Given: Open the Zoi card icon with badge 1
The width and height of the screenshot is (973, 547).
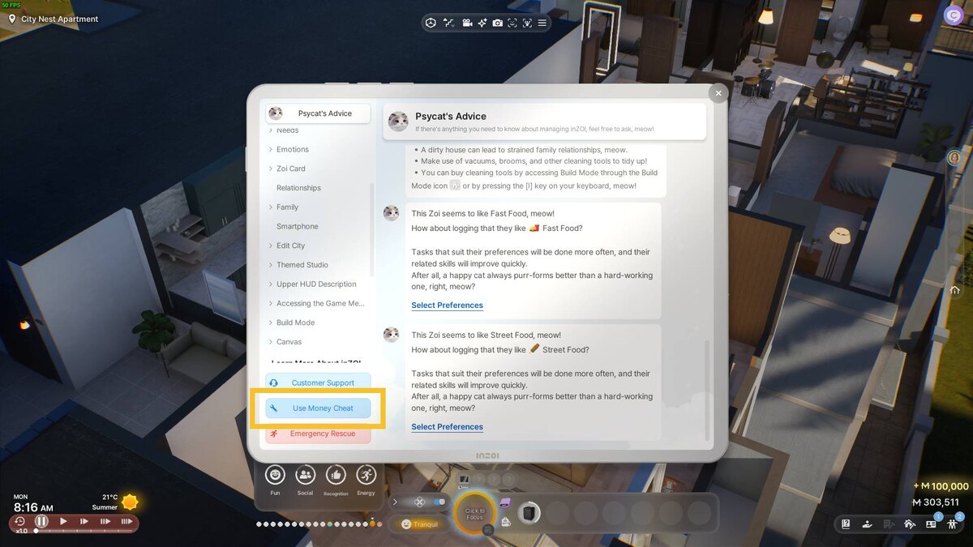Looking at the screenshot, I should 932,523.
